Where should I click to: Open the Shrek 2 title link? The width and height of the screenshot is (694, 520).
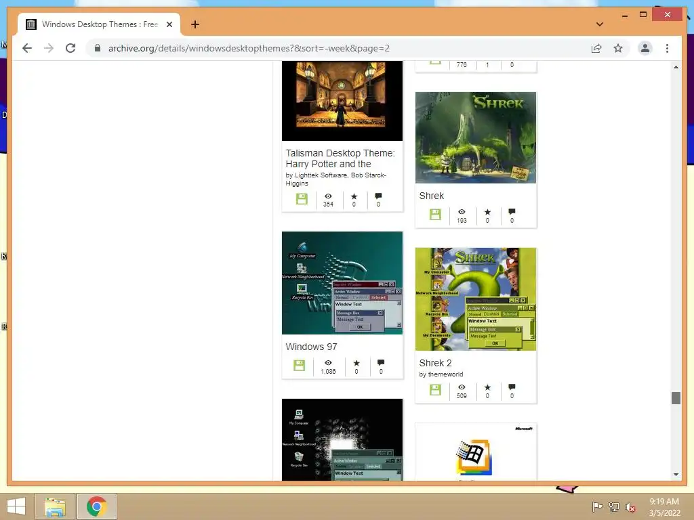435,363
